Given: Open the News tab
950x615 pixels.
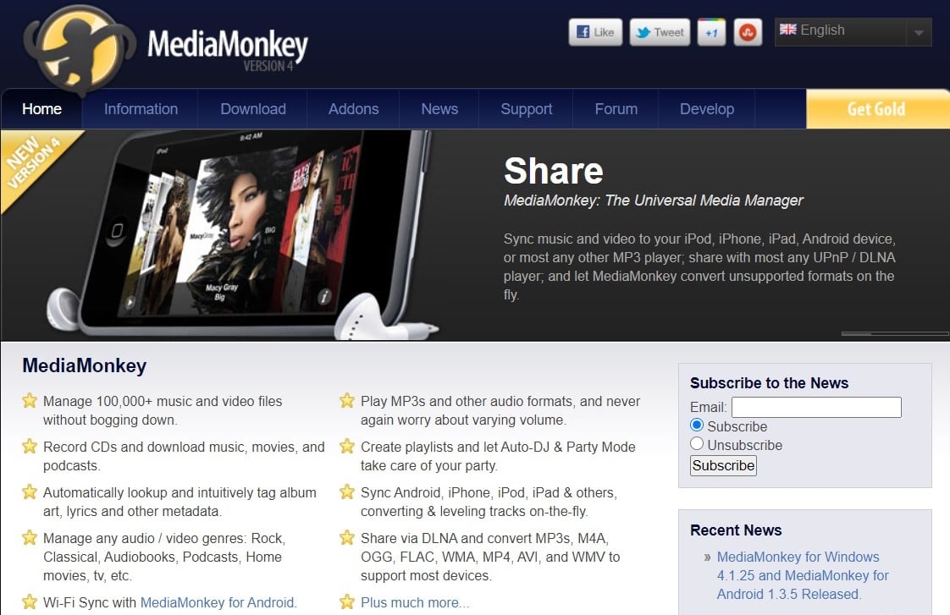Looking at the screenshot, I should click(439, 109).
